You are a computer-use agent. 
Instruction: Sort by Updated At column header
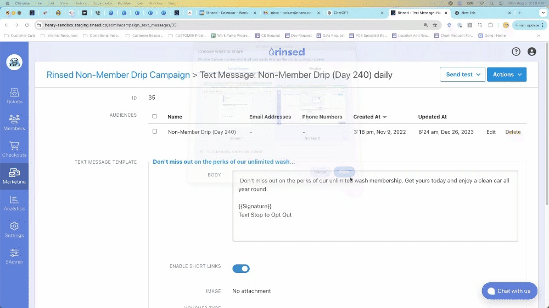(433, 117)
